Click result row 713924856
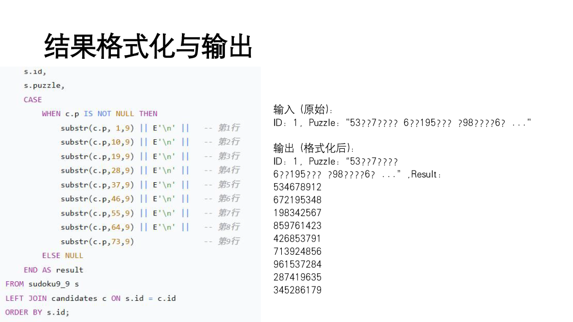This screenshot has width=573, height=322. [x=298, y=252]
